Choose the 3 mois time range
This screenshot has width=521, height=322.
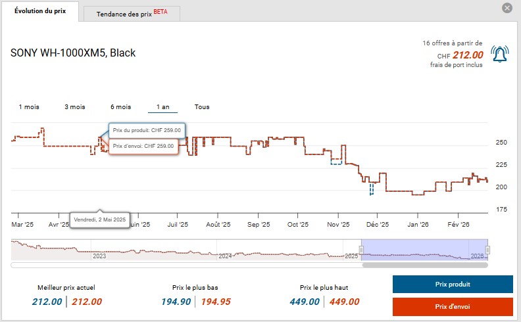click(74, 106)
